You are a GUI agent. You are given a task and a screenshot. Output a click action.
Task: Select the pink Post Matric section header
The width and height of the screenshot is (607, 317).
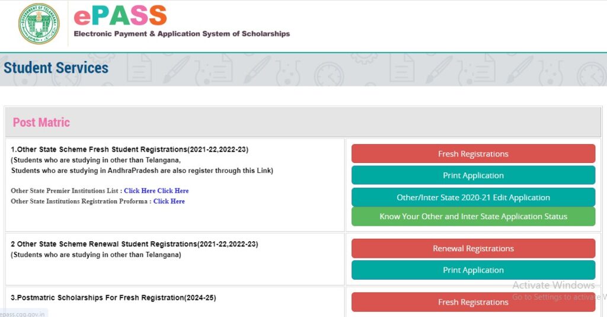[41, 123]
